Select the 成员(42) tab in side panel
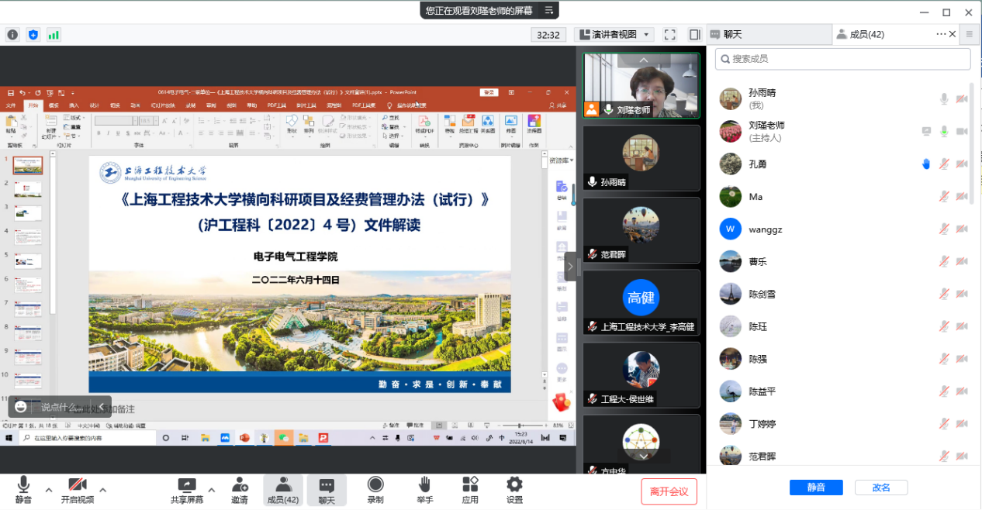This screenshot has width=982, height=510. 866,35
